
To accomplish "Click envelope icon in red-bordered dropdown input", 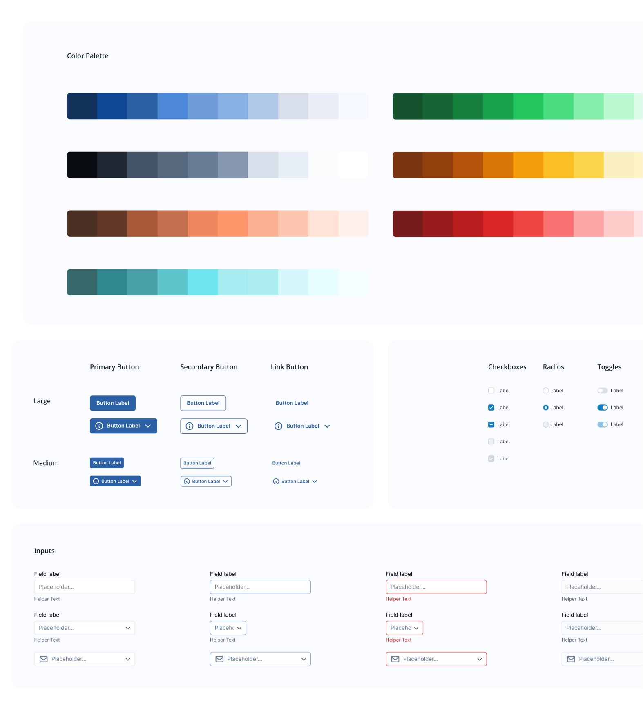I will coord(395,659).
